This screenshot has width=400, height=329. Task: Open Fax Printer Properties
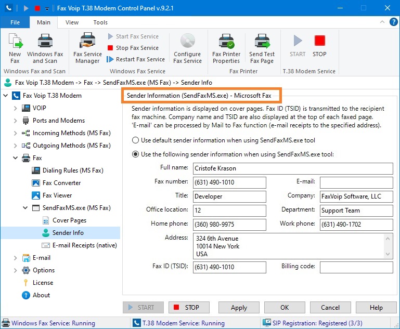click(226, 48)
